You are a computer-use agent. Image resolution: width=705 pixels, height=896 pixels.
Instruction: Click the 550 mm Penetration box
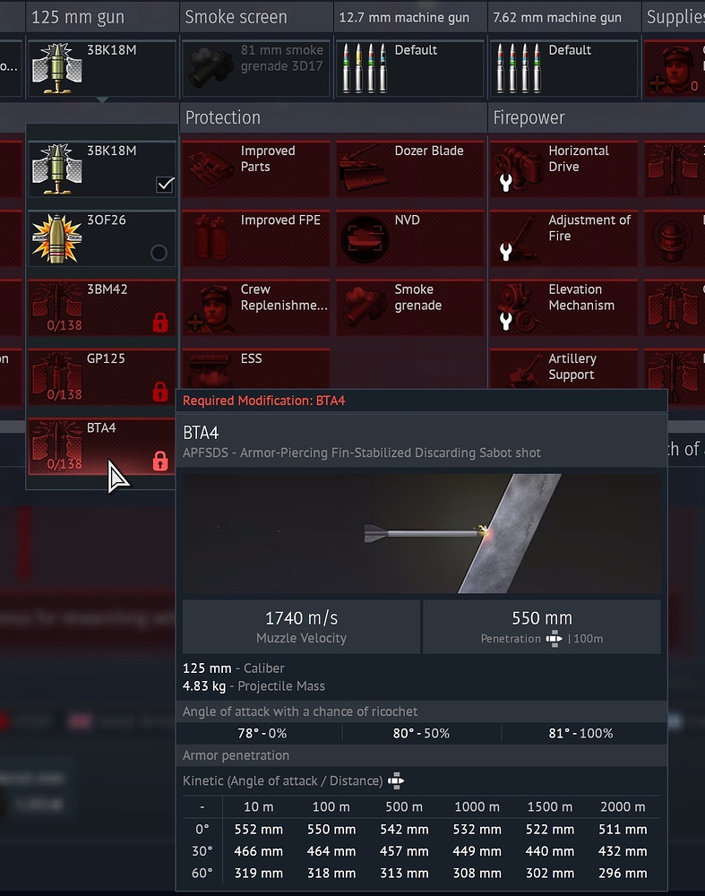[542, 626]
